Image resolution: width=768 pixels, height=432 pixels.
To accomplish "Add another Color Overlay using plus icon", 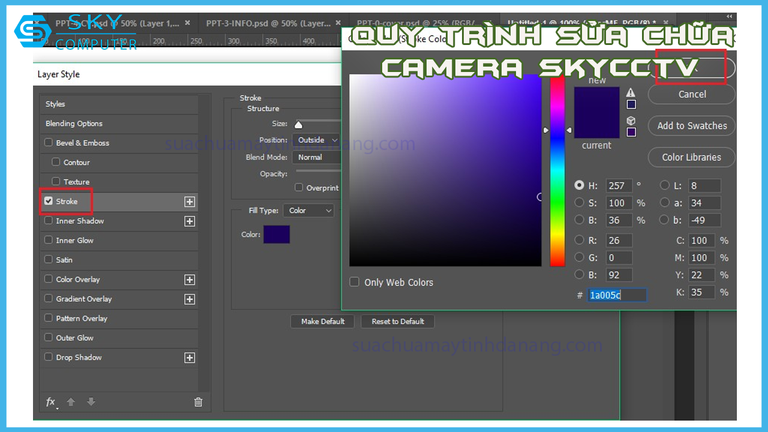I will pos(190,280).
